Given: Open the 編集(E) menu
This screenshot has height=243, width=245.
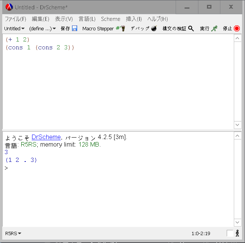Looking at the screenshot, I should [x=41, y=19].
